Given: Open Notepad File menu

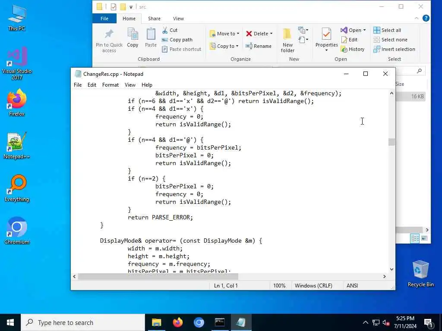Looking at the screenshot, I should click(78, 85).
